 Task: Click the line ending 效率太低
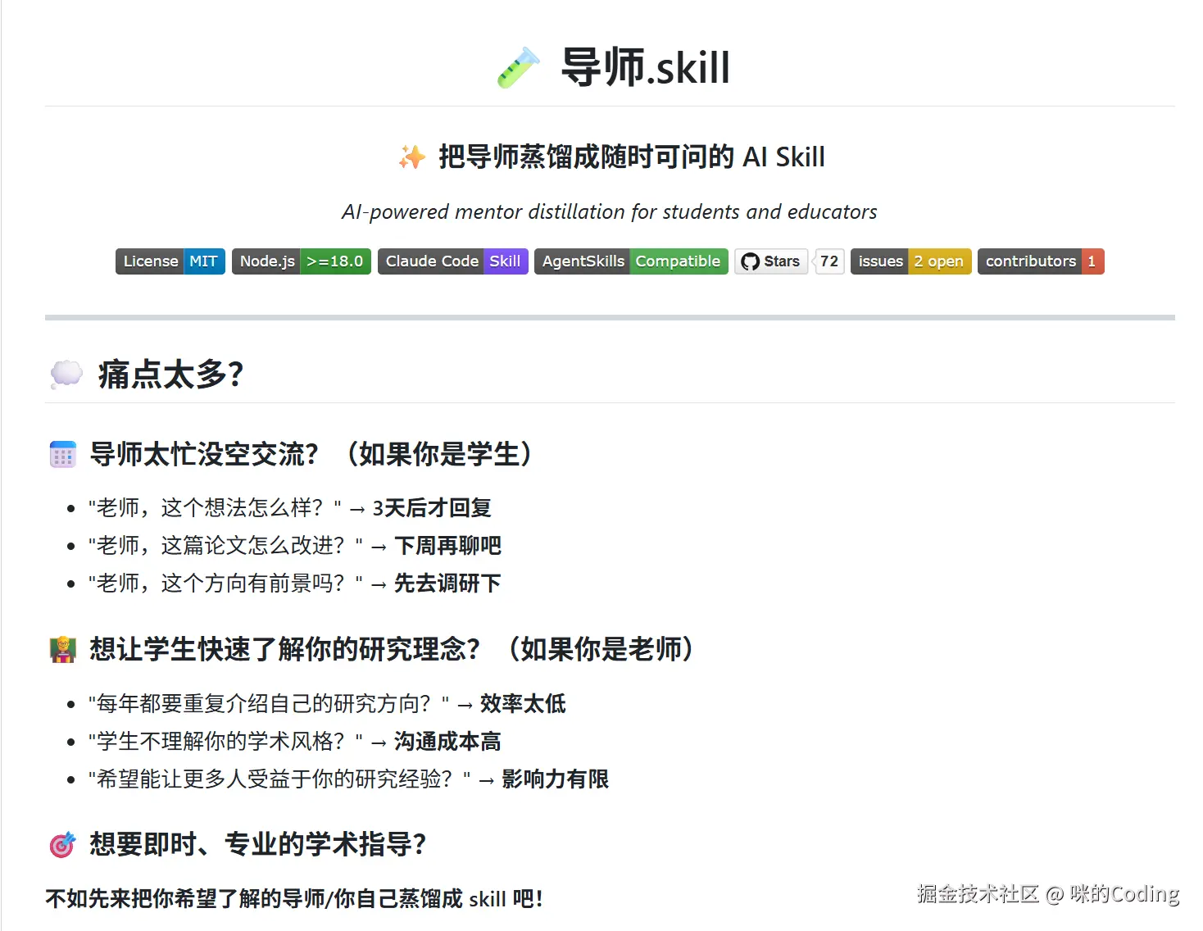click(x=327, y=704)
